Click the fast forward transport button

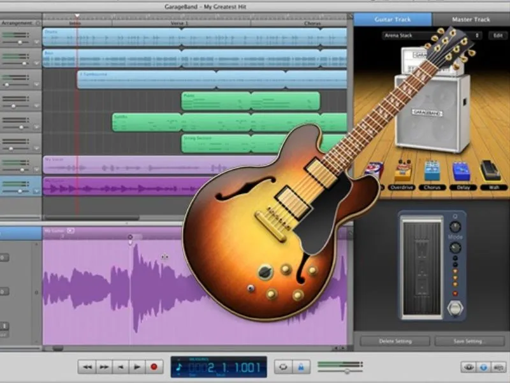pos(104,367)
